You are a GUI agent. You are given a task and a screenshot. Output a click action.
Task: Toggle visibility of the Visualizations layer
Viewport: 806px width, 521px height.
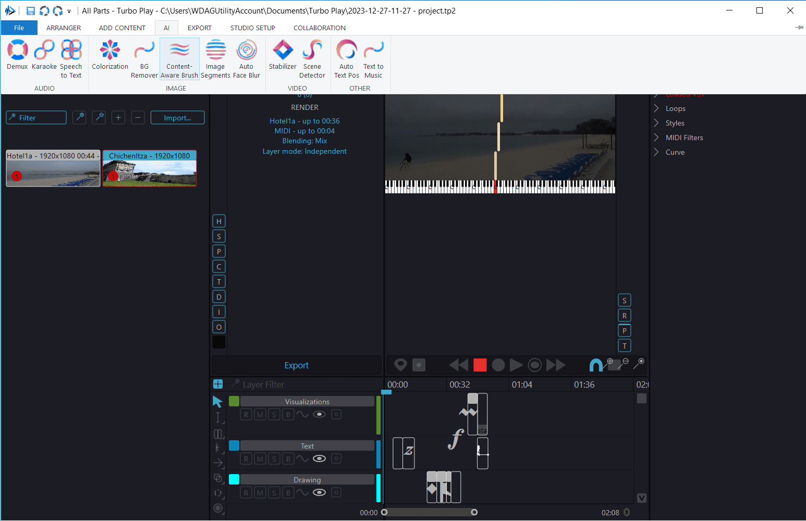pos(319,415)
